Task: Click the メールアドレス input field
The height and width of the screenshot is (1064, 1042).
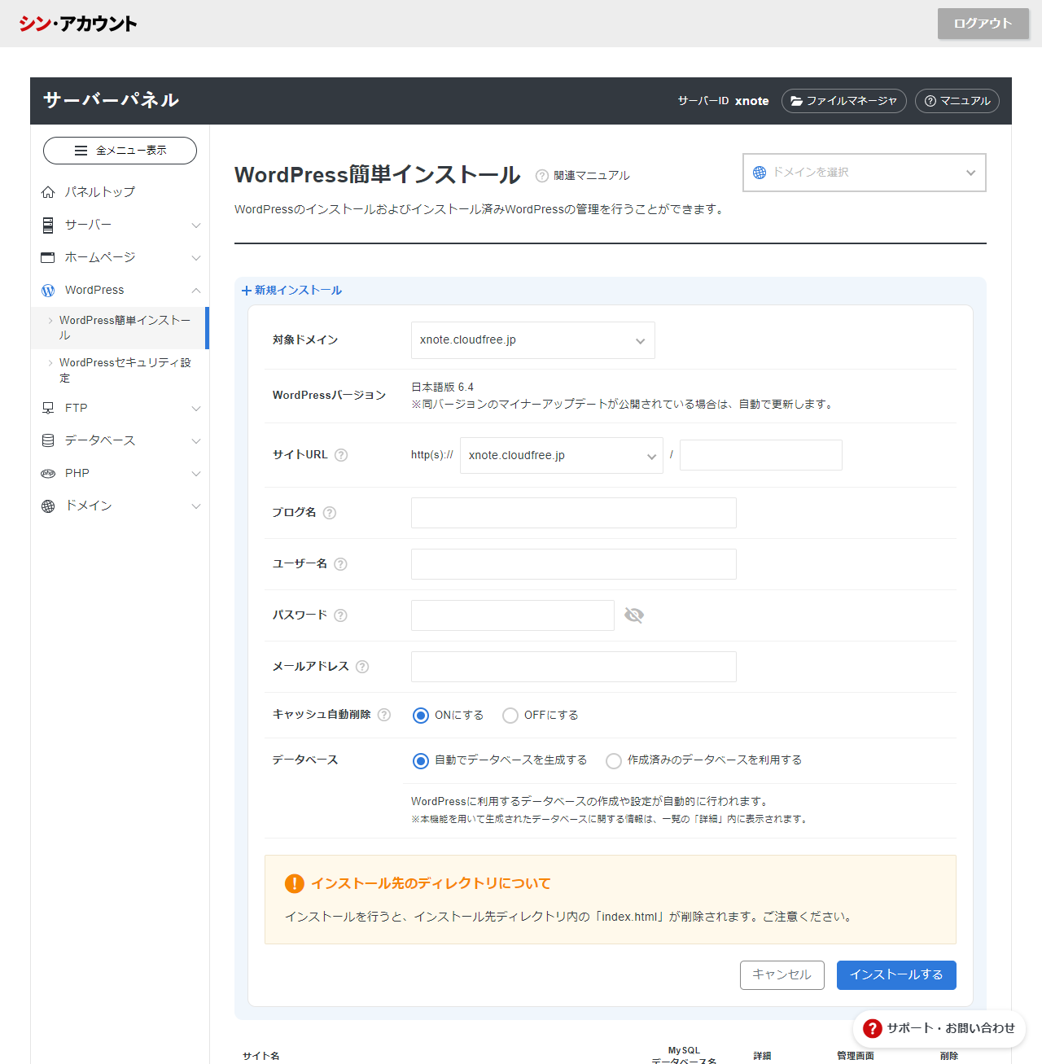Action: tap(574, 667)
